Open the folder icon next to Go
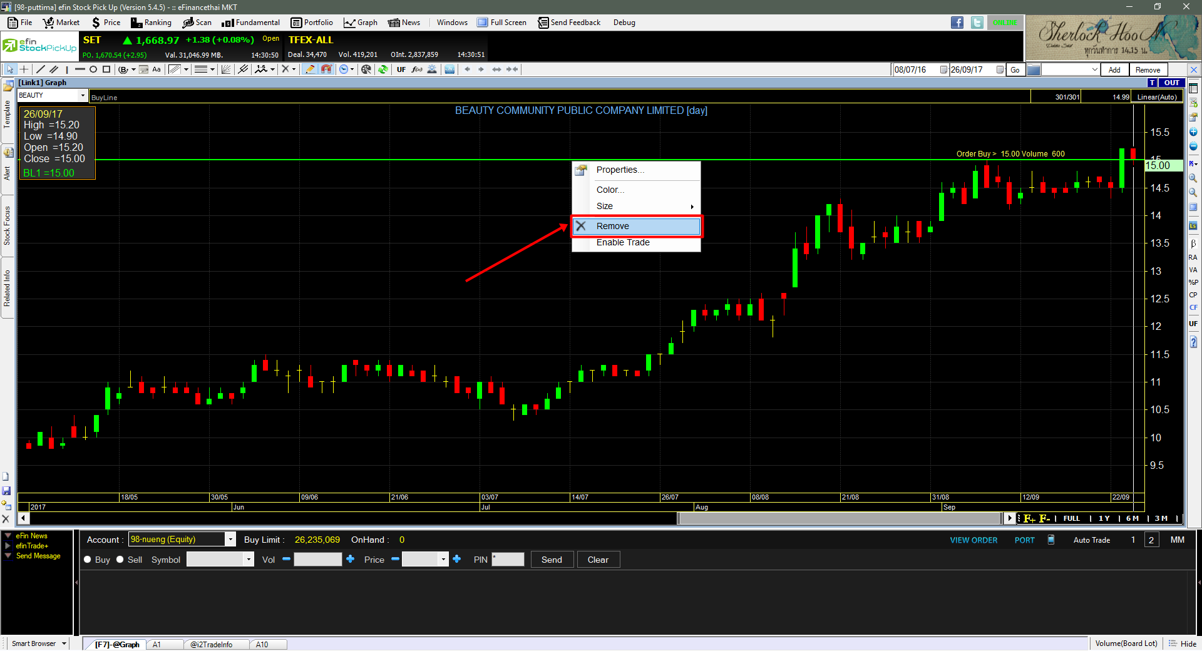The width and height of the screenshot is (1202, 651). pyautogui.click(x=1034, y=69)
